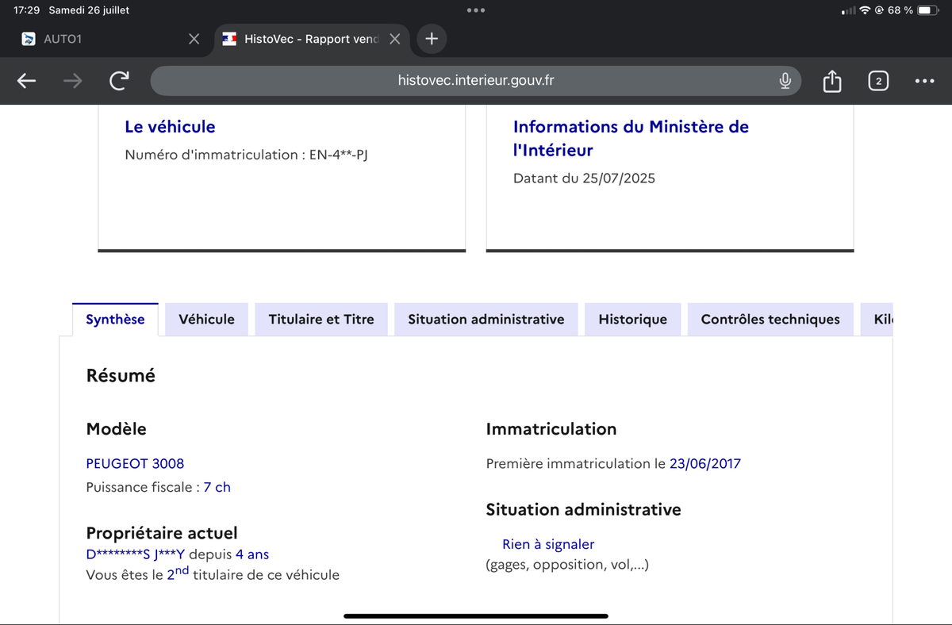The width and height of the screenshot is (952, 625).
Task: Go to Situation administrative tab
Action: (x=486, y=320)
